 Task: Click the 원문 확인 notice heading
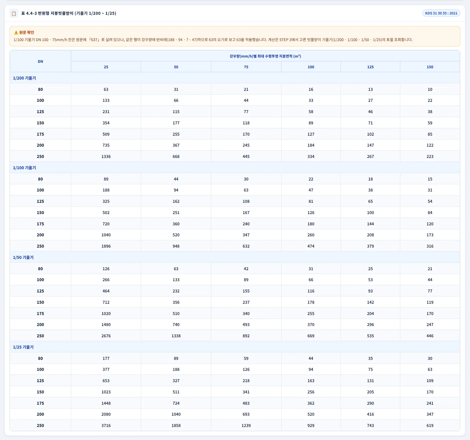[27, 33]
